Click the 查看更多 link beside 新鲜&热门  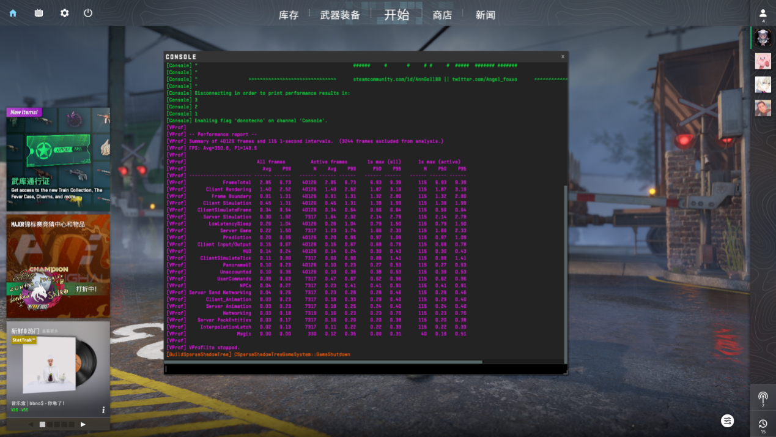50,331
